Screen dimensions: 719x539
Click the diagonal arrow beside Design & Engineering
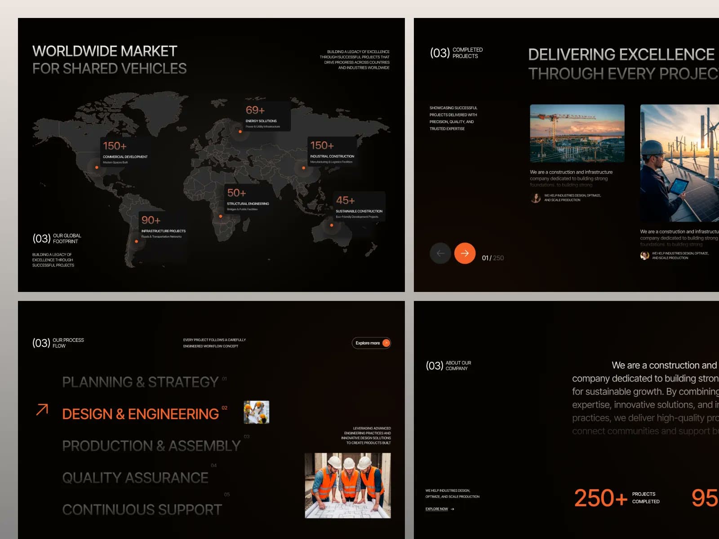pos(42,409)
